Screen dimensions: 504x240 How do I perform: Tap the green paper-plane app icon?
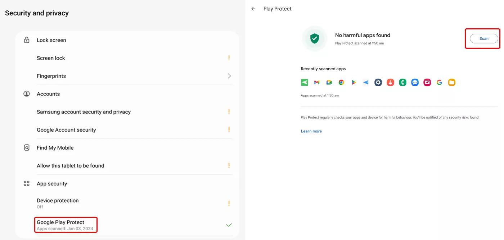[305, 83]
